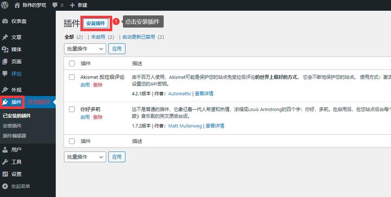Viewport: 391px width, 197px height.
Task: Click the Akismet 反垃圾评论 plugin name
Action: 102,77
